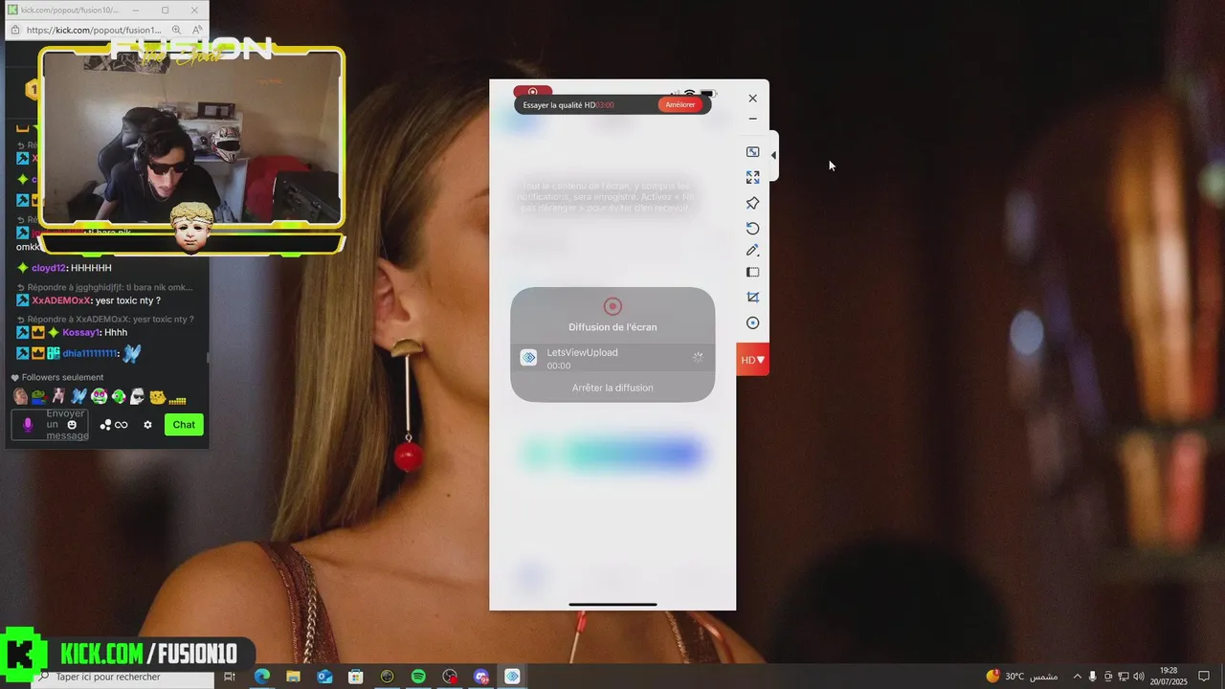
Task: Click dhia11111111 username in chat
Action: pos(90,354)
